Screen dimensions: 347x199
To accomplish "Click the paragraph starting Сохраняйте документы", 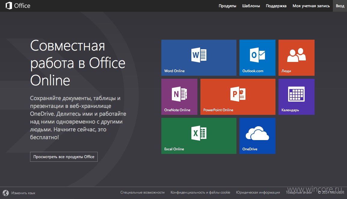I will 78,118.
